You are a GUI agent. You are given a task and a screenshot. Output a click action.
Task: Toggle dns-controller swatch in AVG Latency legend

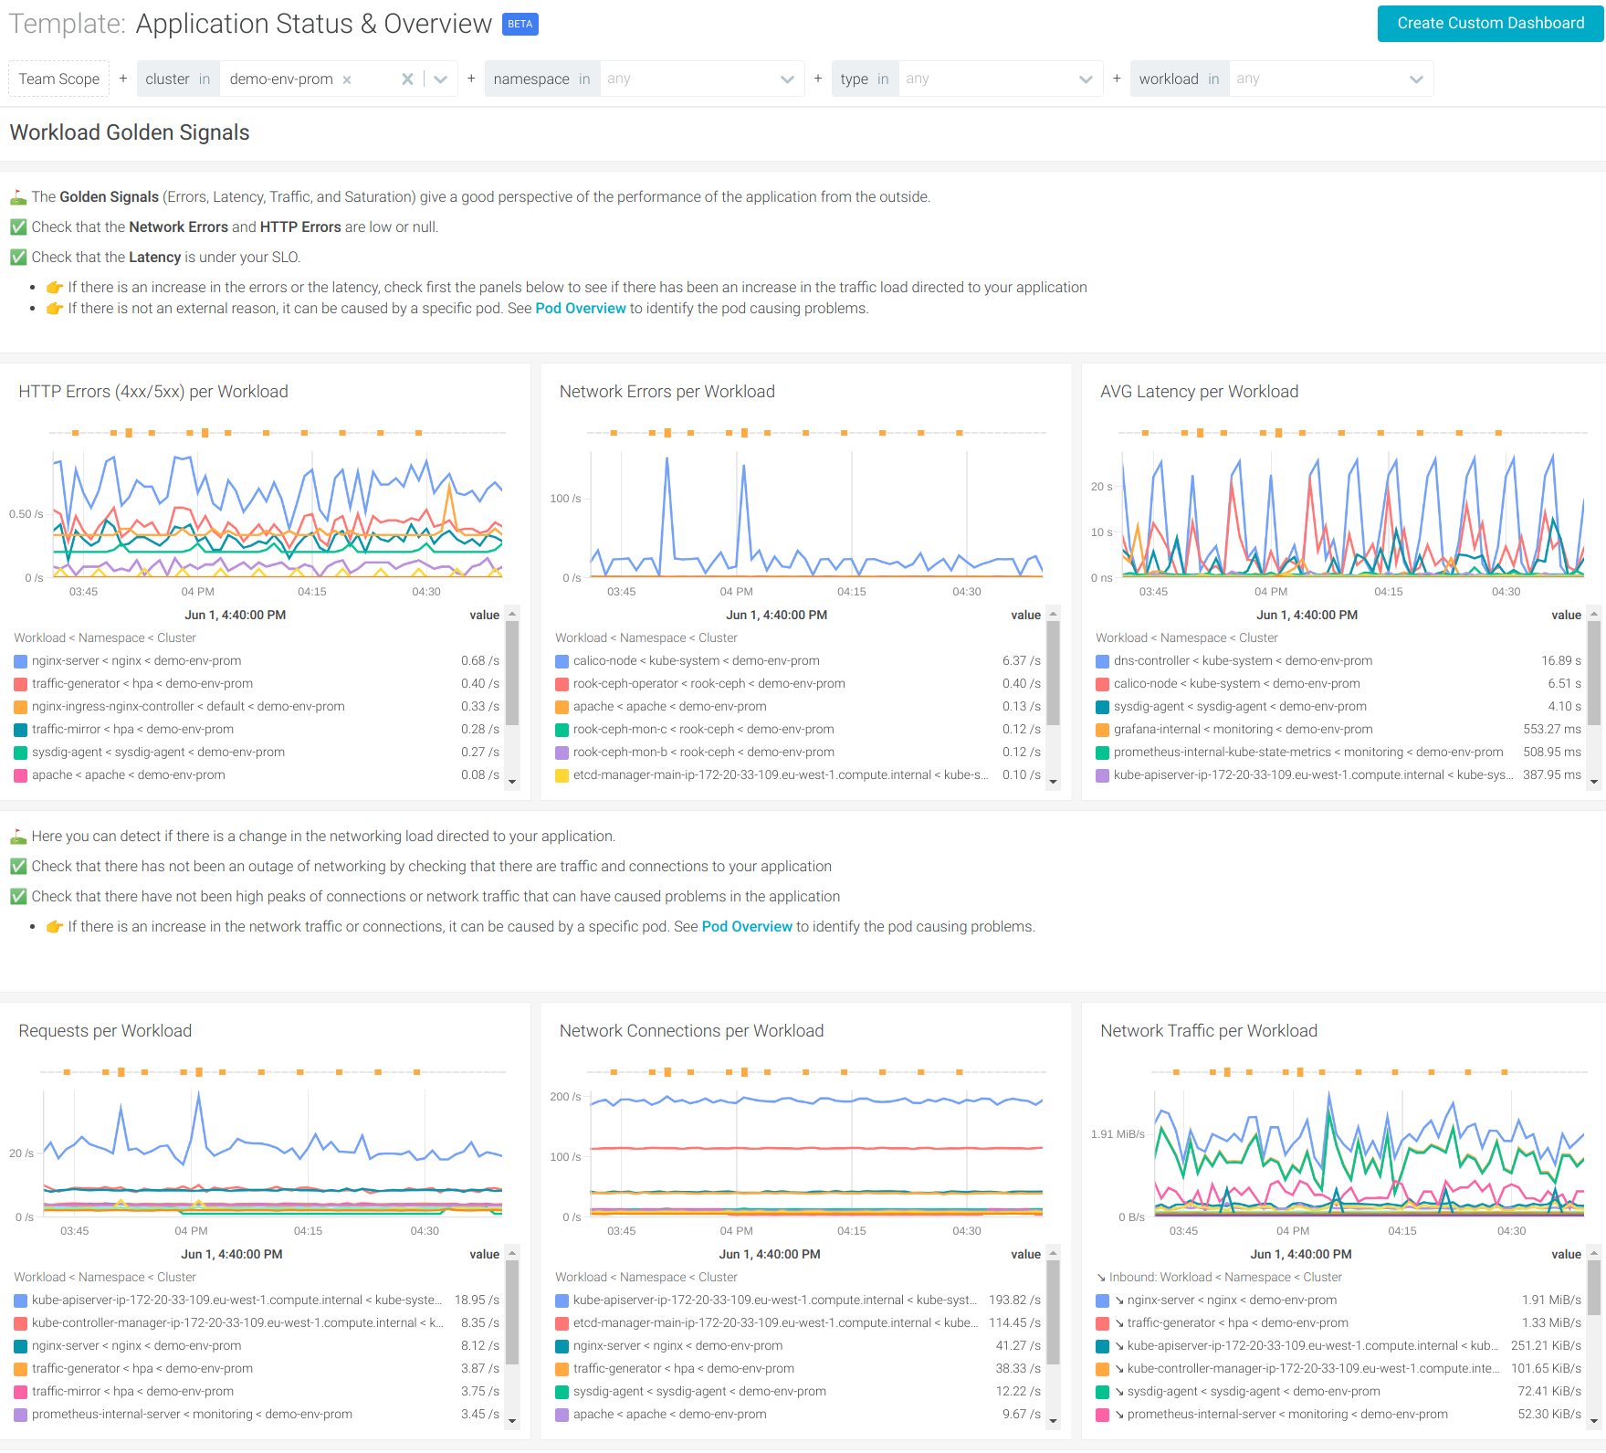pos(1103,661)
